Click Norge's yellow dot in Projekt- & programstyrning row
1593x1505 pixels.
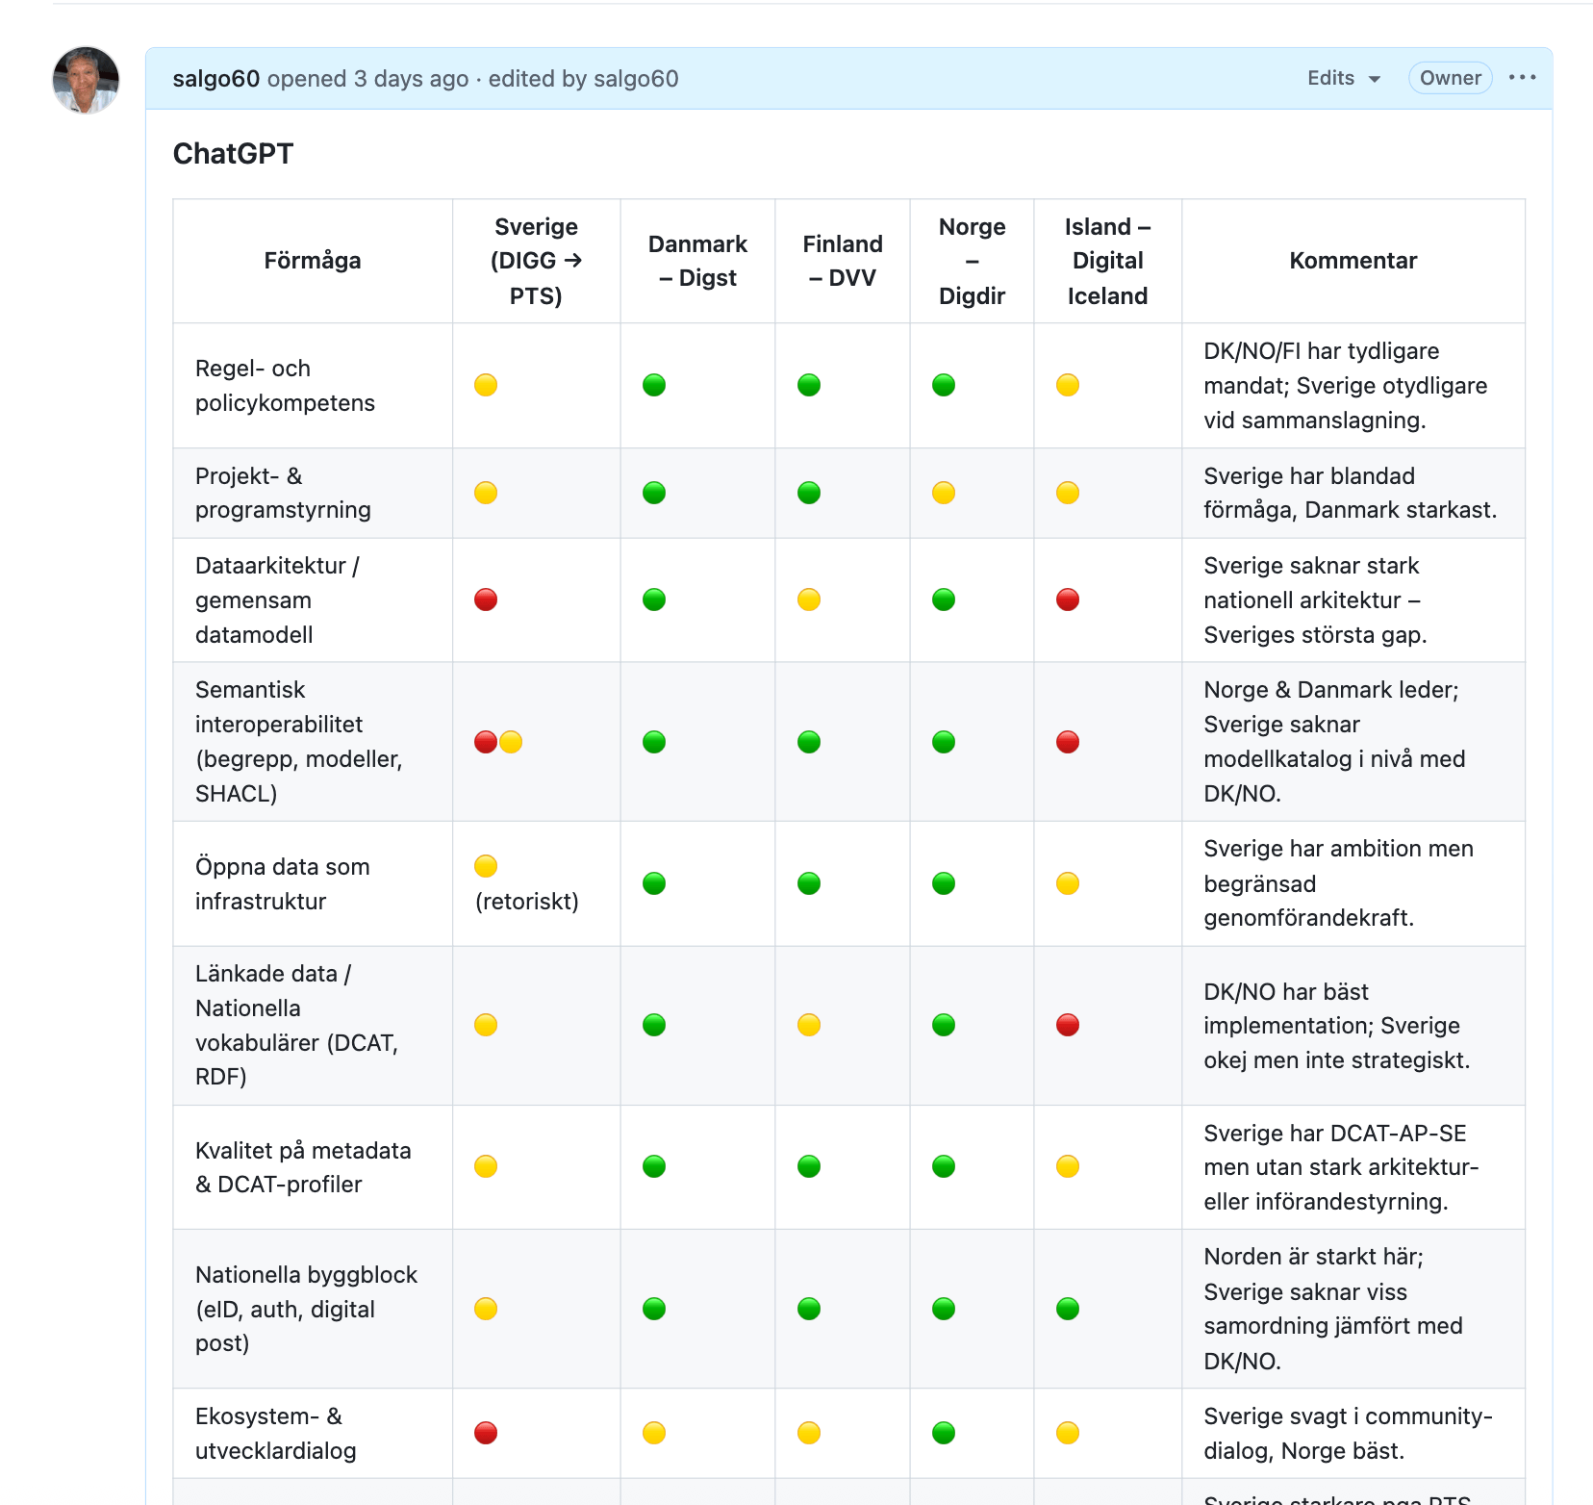[x=944, y=493]
